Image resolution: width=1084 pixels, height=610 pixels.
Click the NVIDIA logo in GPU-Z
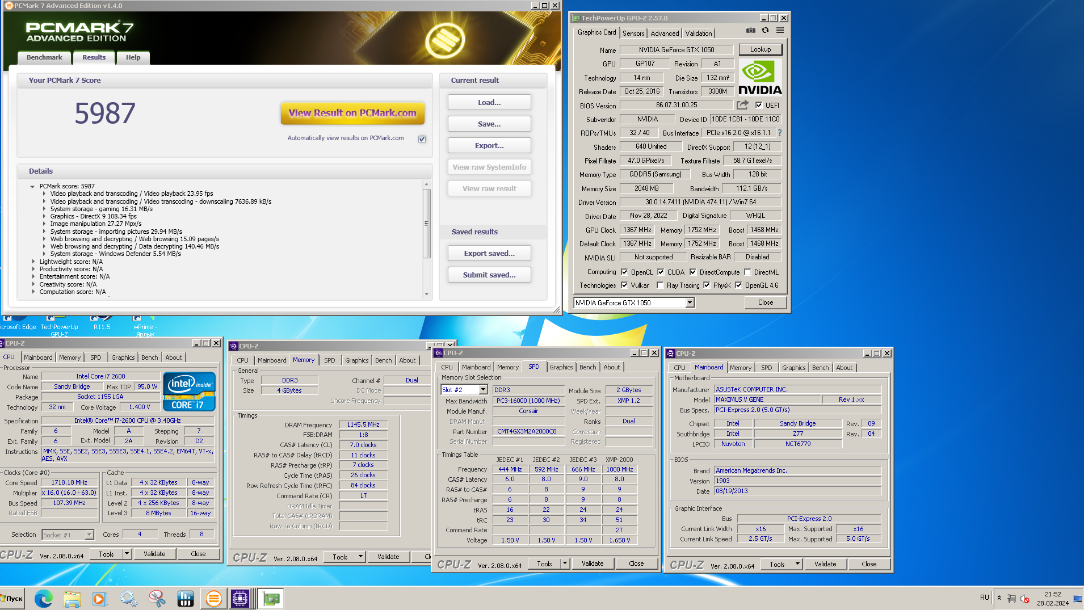pos(760,78)
